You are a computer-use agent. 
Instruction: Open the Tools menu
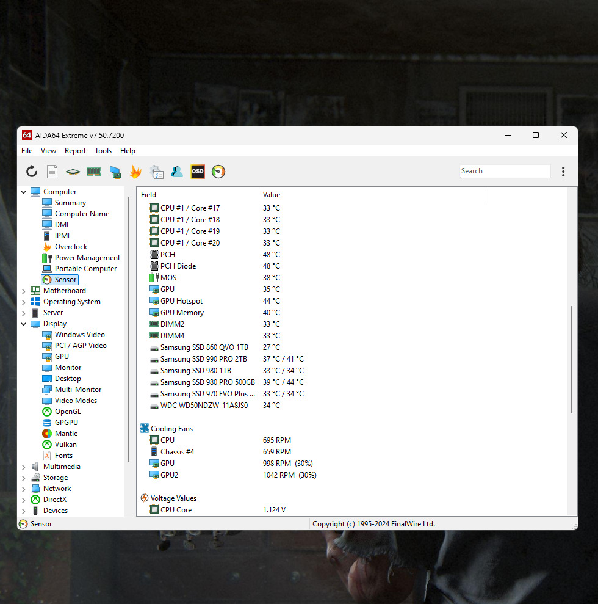[x=103, y=151]
